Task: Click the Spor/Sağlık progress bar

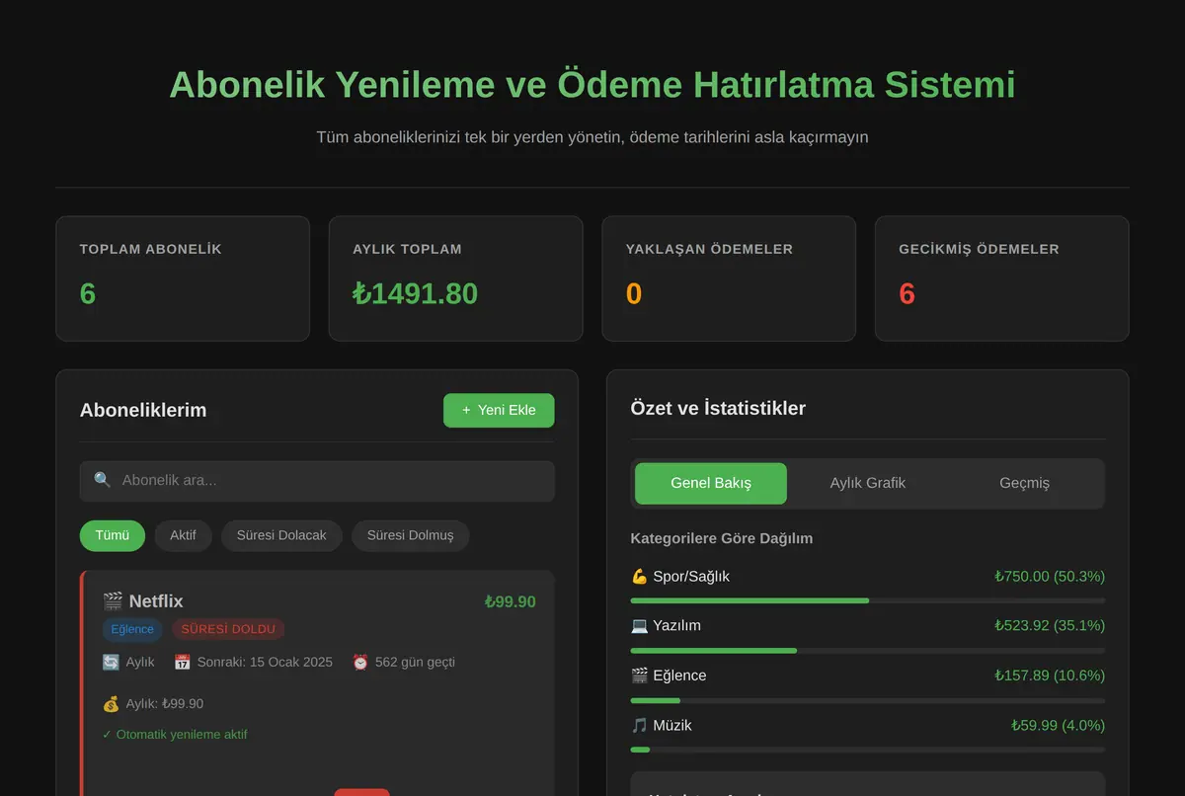Action: 868,600
